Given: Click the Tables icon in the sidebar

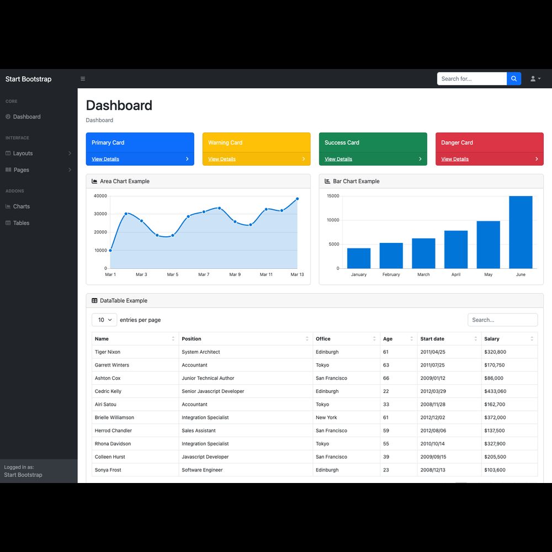Looking at the screenshot, I should (x=8, y=223).
